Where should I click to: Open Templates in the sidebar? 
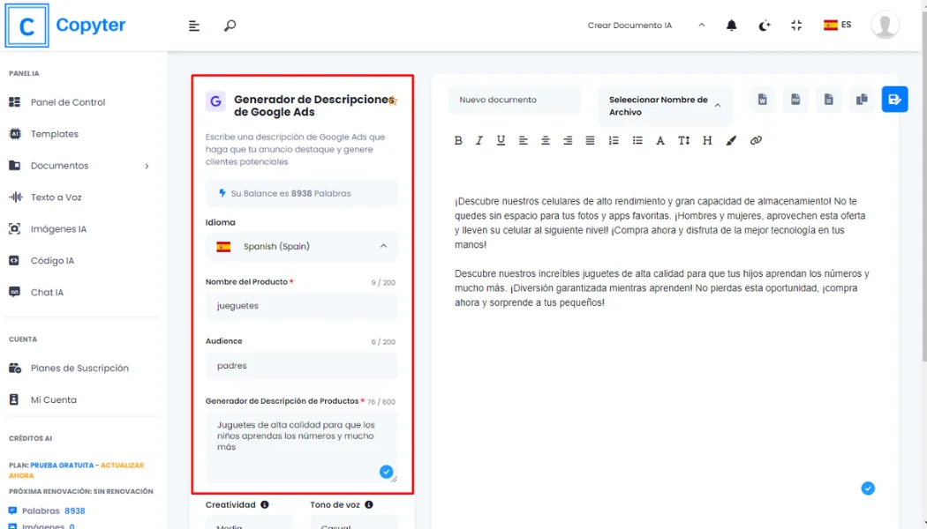point(54,134)
